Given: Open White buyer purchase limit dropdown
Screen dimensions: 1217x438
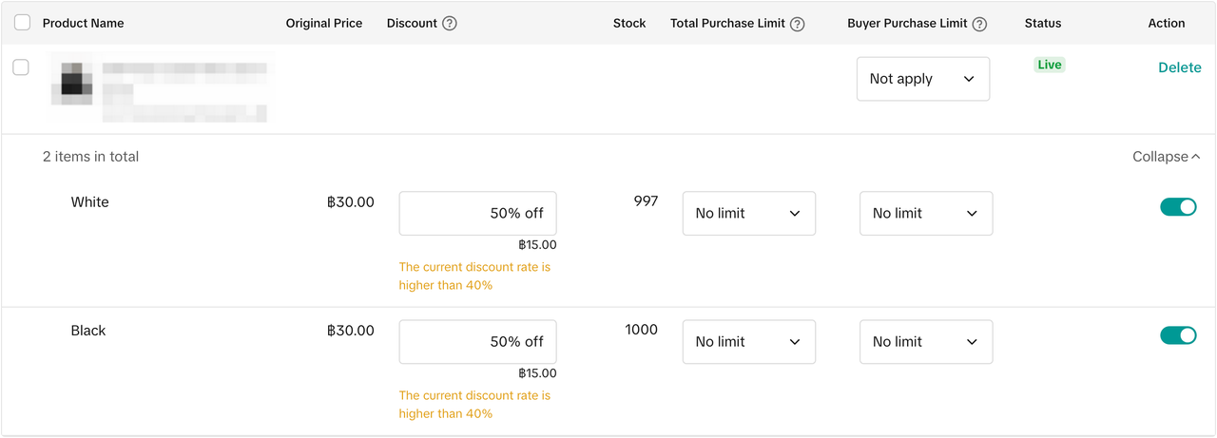Looking at the screenshot, I should pyautogui.click(x=925, y=214).
